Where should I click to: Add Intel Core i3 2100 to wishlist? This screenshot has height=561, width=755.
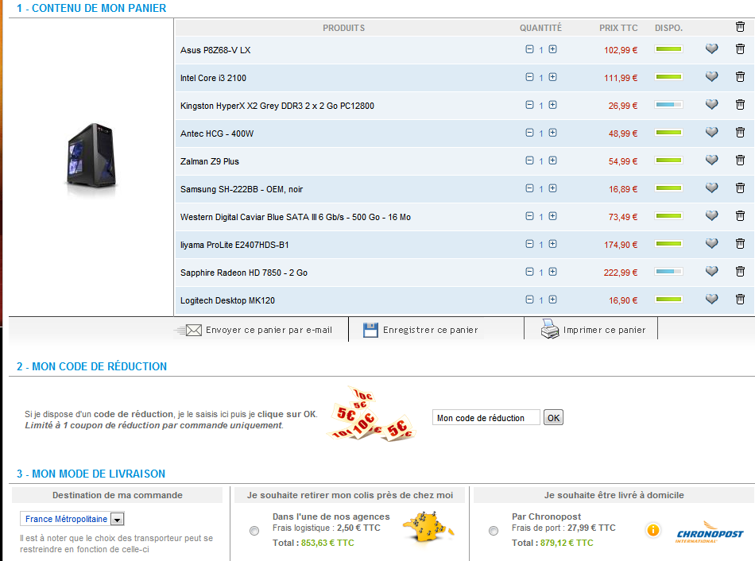tap(711, 77)
